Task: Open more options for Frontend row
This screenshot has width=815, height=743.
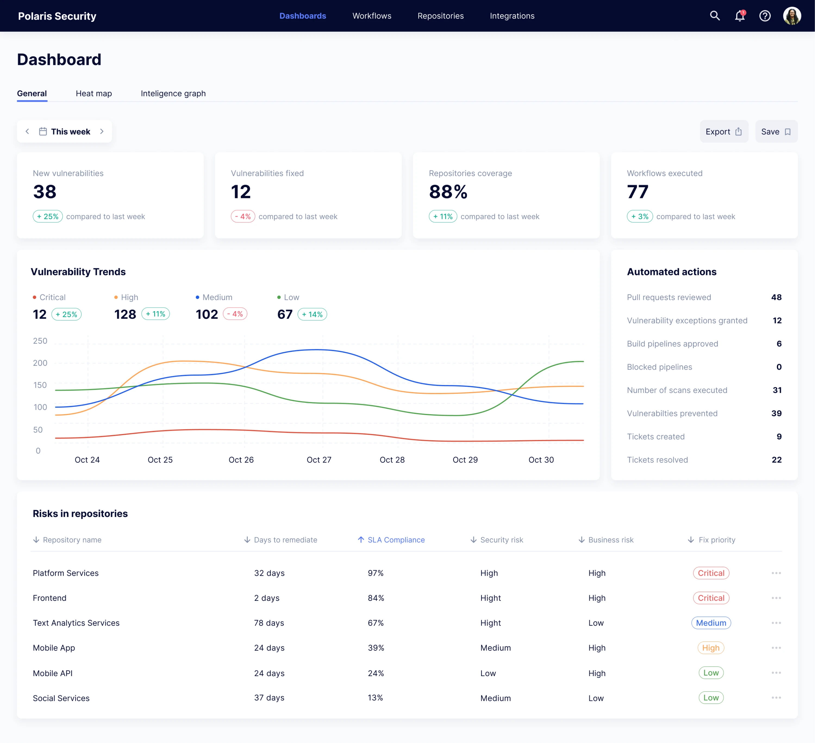Action: tap(776, 598)
